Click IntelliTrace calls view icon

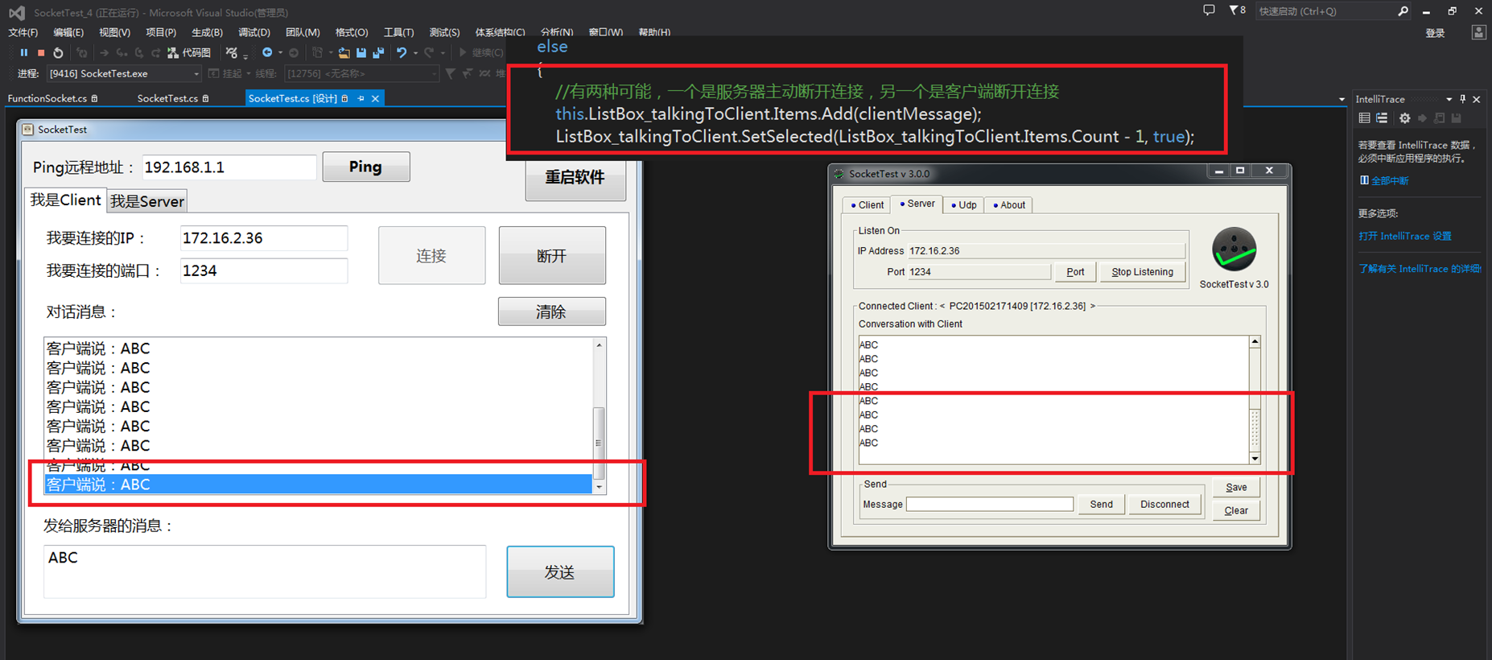[1382, 118]
